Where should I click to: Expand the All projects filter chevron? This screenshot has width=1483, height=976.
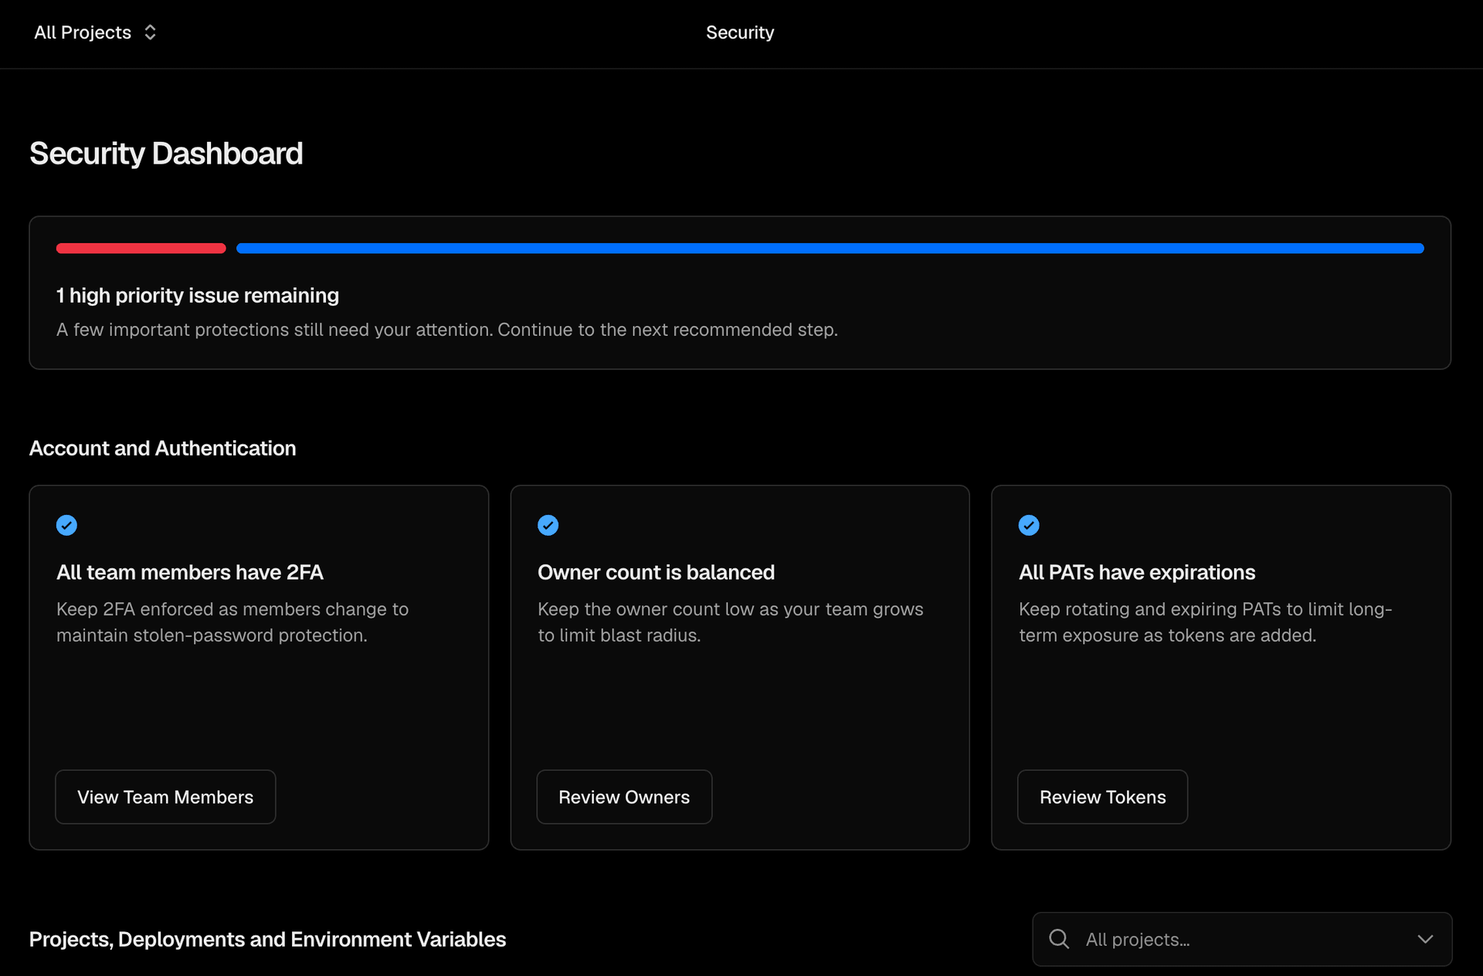(1425, 939)
